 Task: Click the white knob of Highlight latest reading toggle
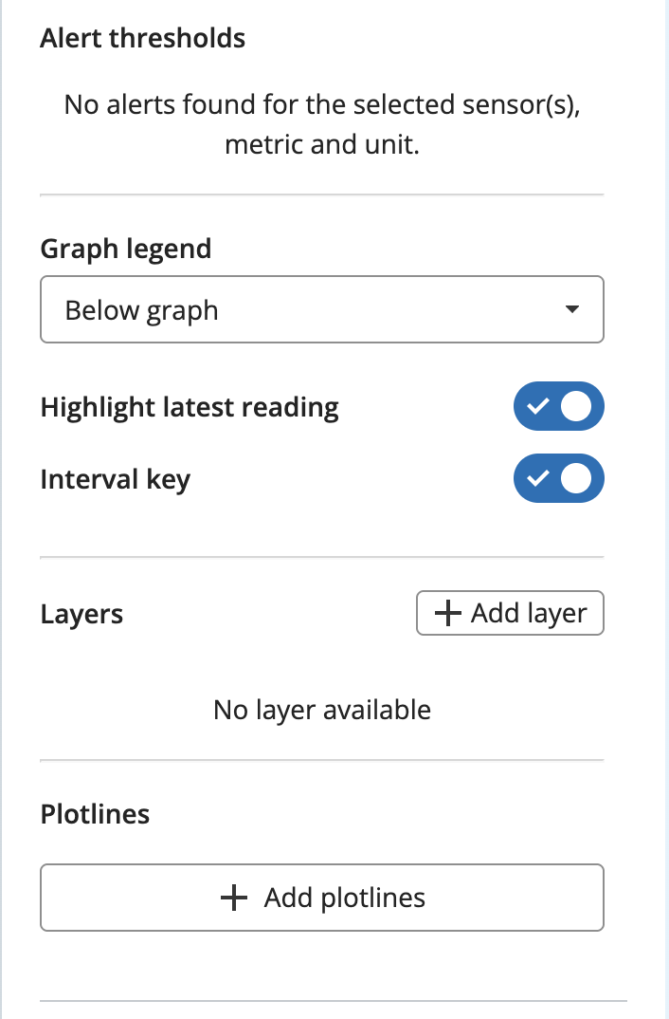576,406
